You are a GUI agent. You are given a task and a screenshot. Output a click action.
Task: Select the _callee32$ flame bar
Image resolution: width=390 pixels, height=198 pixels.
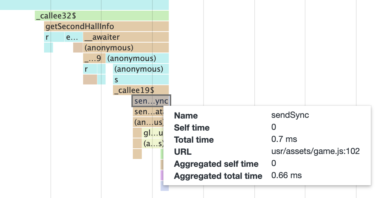click(x=102, y=16)
